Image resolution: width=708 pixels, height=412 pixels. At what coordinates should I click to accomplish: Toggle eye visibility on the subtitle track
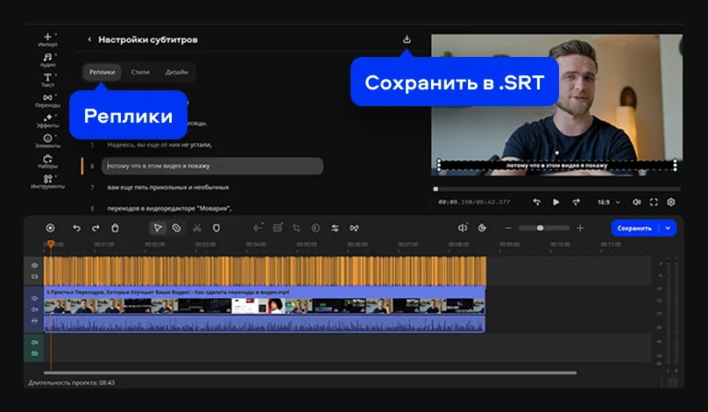pyautogui.click(x=35, y=265)
